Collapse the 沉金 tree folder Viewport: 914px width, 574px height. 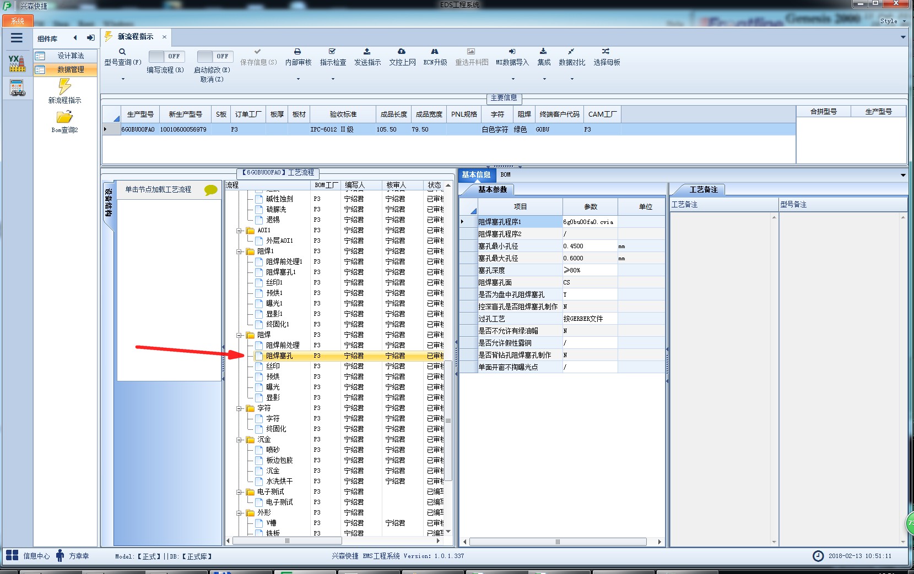click(x=240, y=440)
